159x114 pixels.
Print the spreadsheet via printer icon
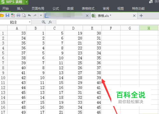tap(18, 16)
